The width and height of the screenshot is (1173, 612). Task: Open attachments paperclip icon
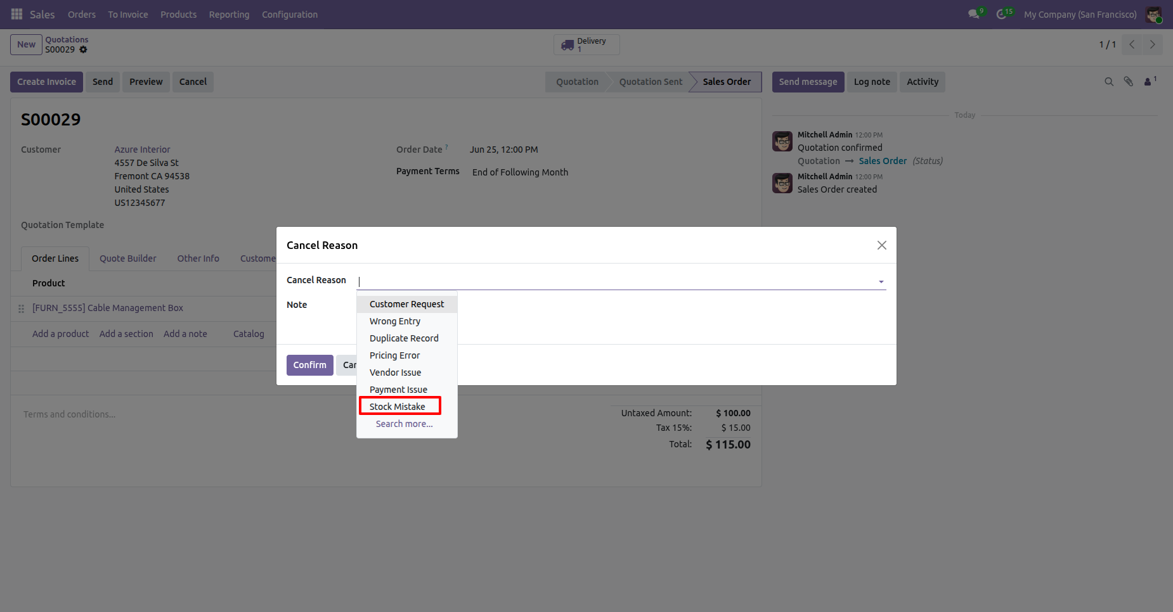tap(1129, 82)
